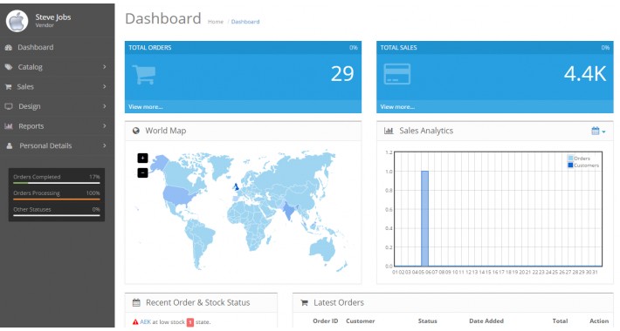Expand the Design chevron arrow
This screenshot has width=620, height=331.
[105, 106]
